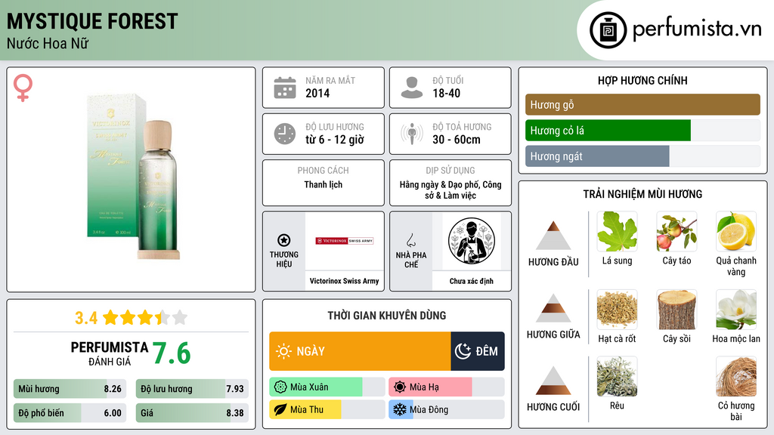774x435 pixels.
Task: Click the pink female gender symbol
Action: pos(23,88)
